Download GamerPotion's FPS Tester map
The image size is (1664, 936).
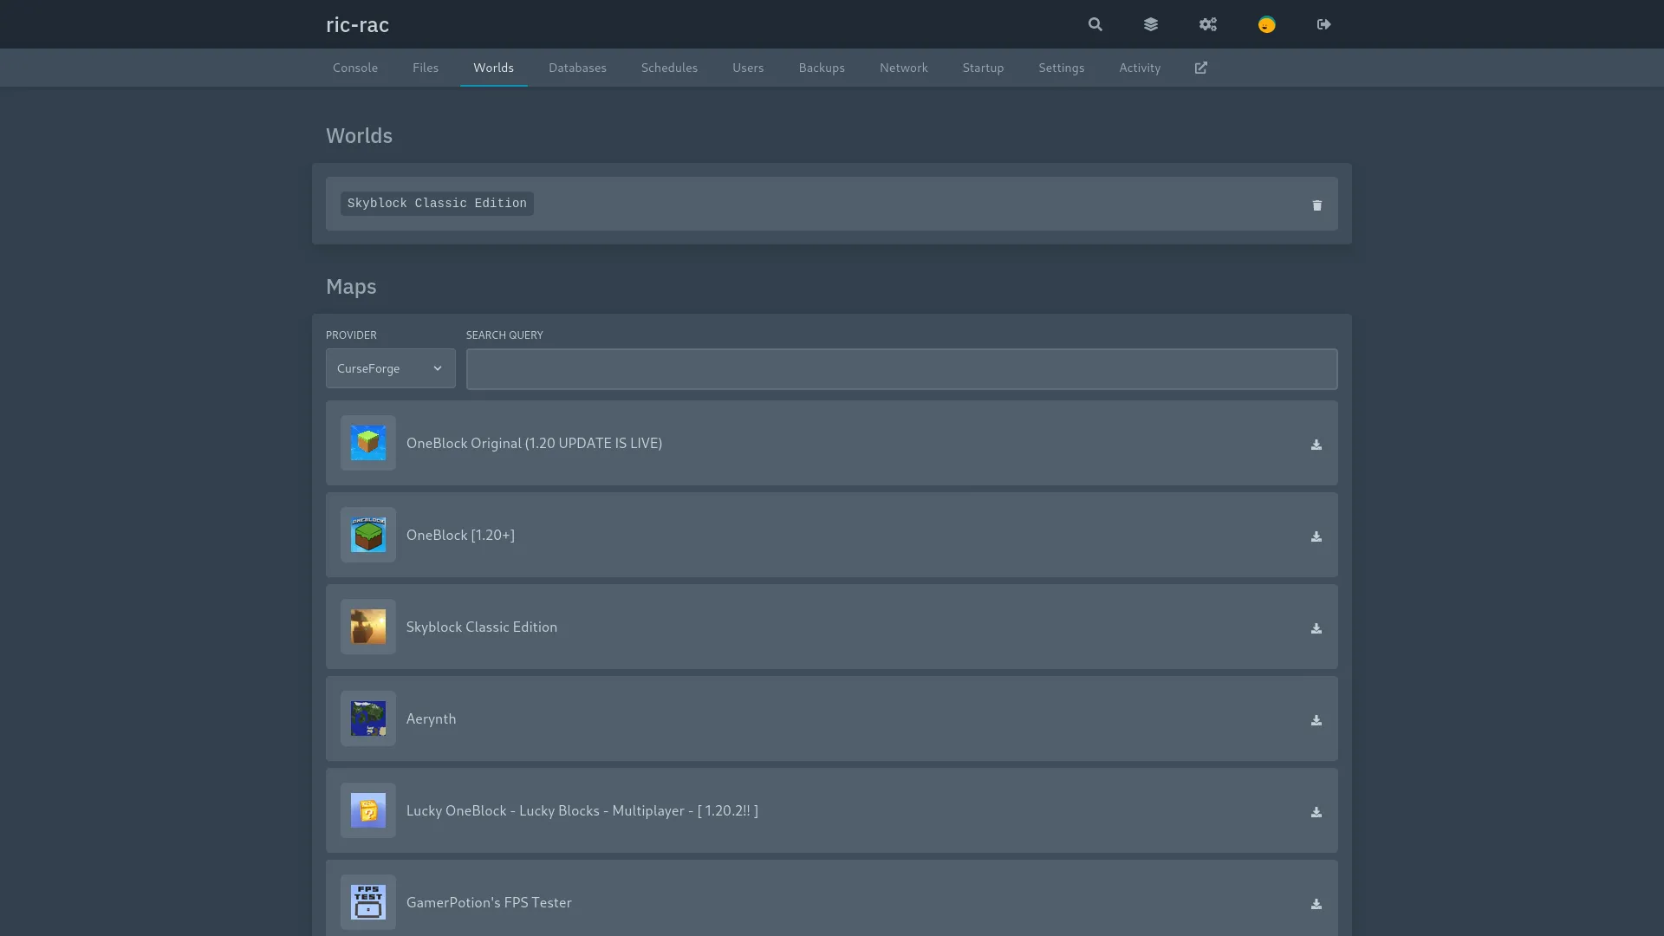click(x=1316, y=904)
